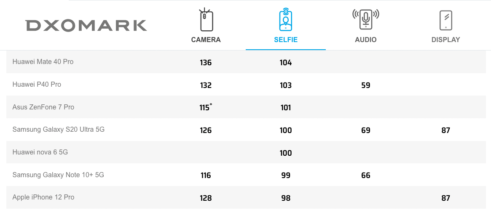Switch to the SELFIE tab label
This screenshot has height=210, width=491.
[286, 40]
